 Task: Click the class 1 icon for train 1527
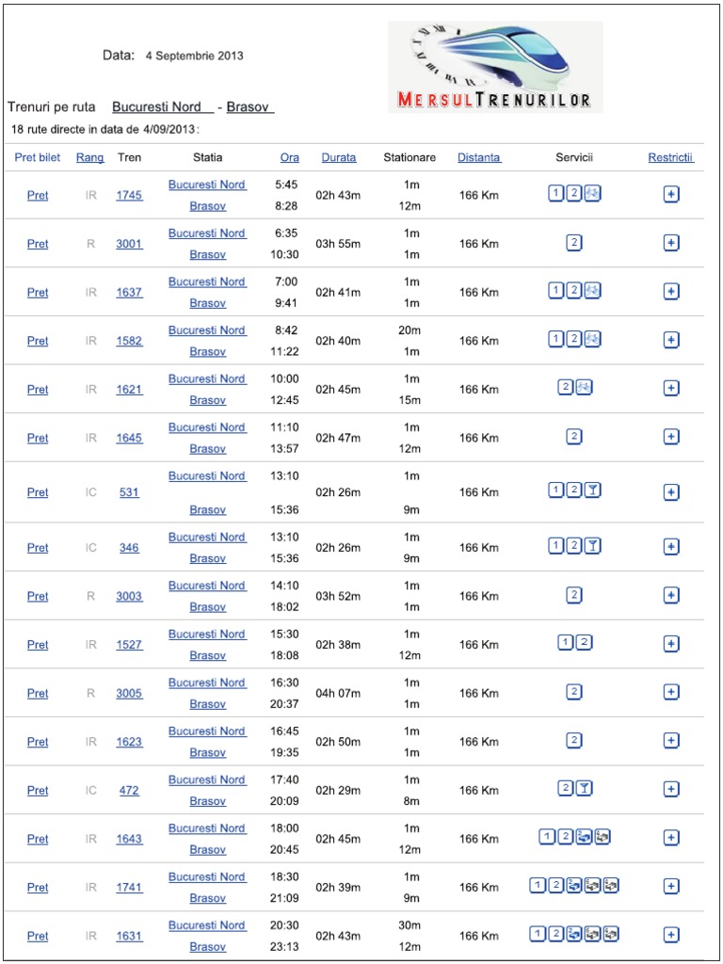[x=566, y=643]
